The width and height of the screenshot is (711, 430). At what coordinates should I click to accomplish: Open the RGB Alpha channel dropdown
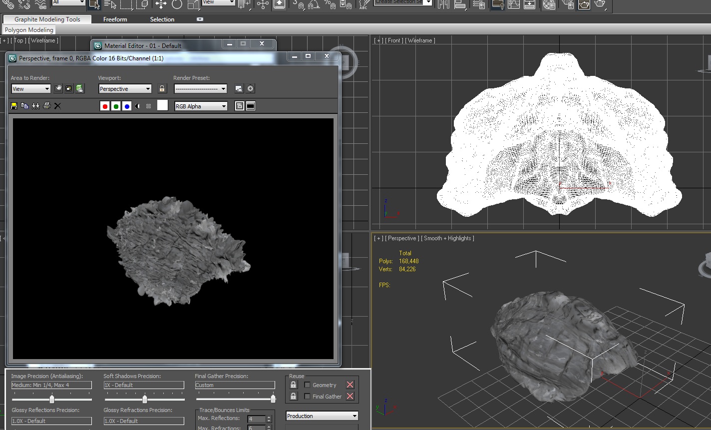click(201, 106)
